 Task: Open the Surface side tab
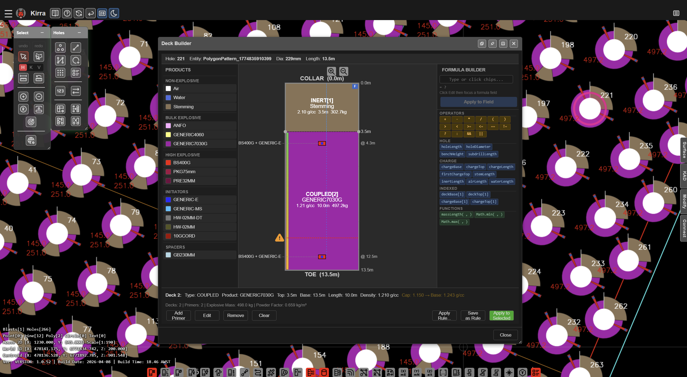point(684,150)
